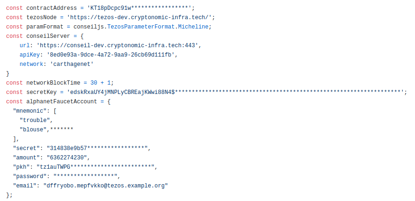Click the pkh value tz1auTWPG
This screenshot has height=201, width=415.
[x=95, y=167]
